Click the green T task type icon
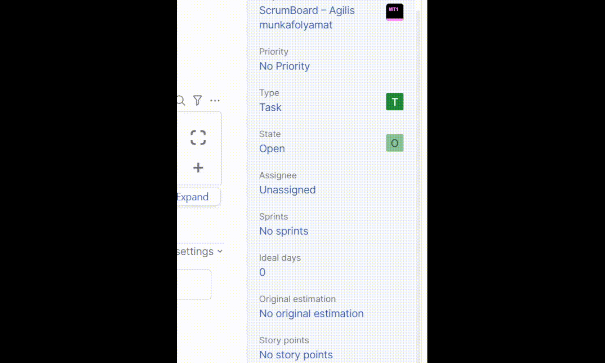This screenshot has width=605, height=363. [x=395, y=102]
